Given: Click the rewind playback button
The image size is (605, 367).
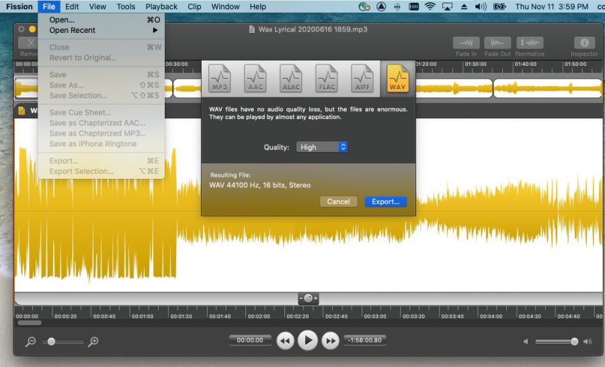Looking at the screenshot, I should click(x=285, y=341).
